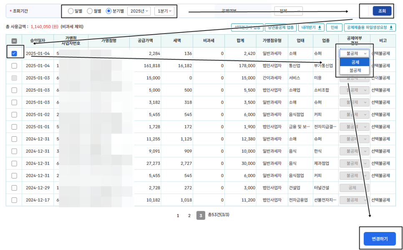Click the 승인일자 column header
This screenshot has width=403, height=250.
[x=38, y=41]
